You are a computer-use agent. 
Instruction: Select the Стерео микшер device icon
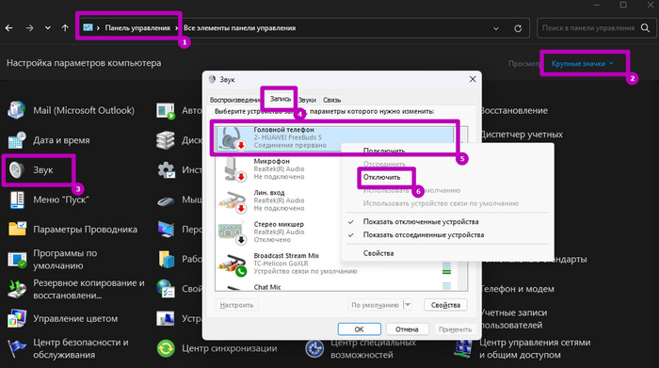tap(232, 232)
